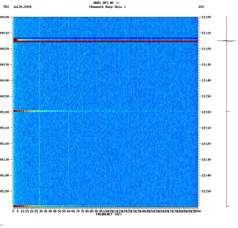Click the '05:20' PDT time label
This screenshot has height=228, width=238.
tap(4, 144)
